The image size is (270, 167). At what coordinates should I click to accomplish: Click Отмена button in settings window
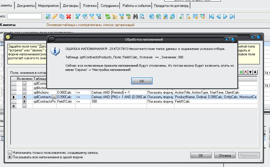[225, 155]
